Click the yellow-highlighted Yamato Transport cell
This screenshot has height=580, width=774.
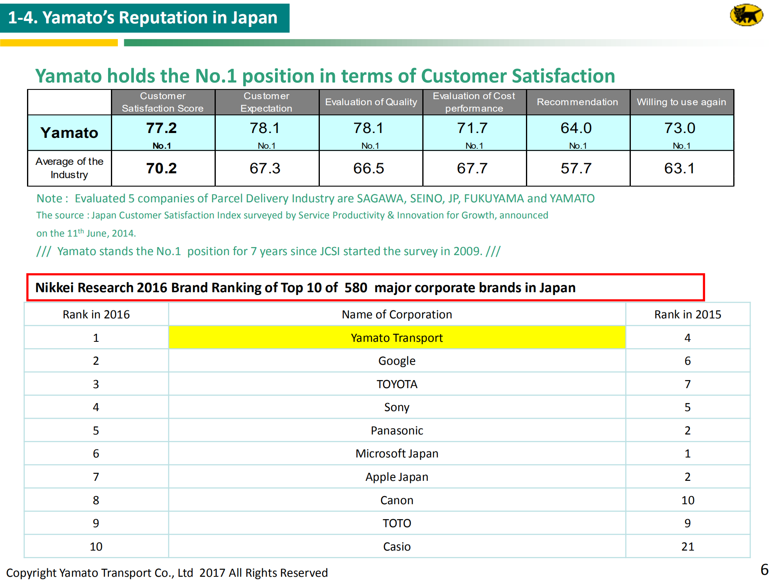click(x=396, y=338)
